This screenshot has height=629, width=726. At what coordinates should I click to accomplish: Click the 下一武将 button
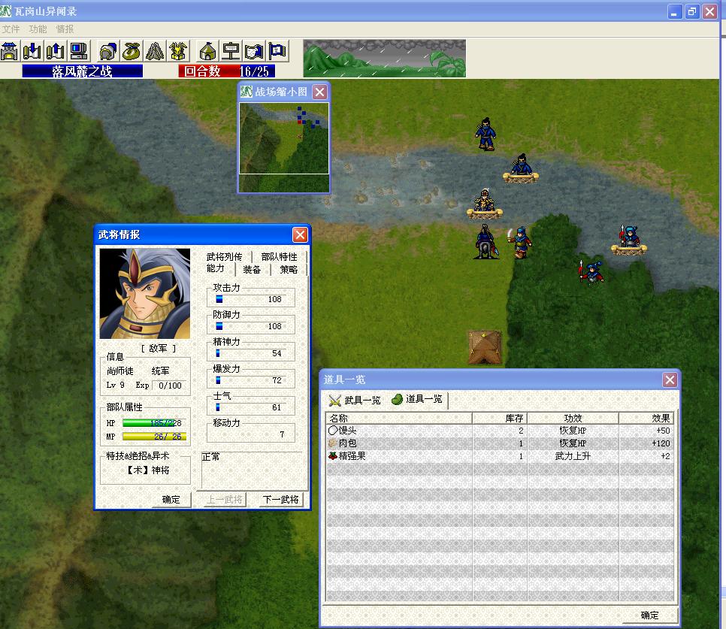pos(280,500)
